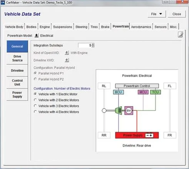
Task: Click the 'With Engine' text
Action: point(79,53)
